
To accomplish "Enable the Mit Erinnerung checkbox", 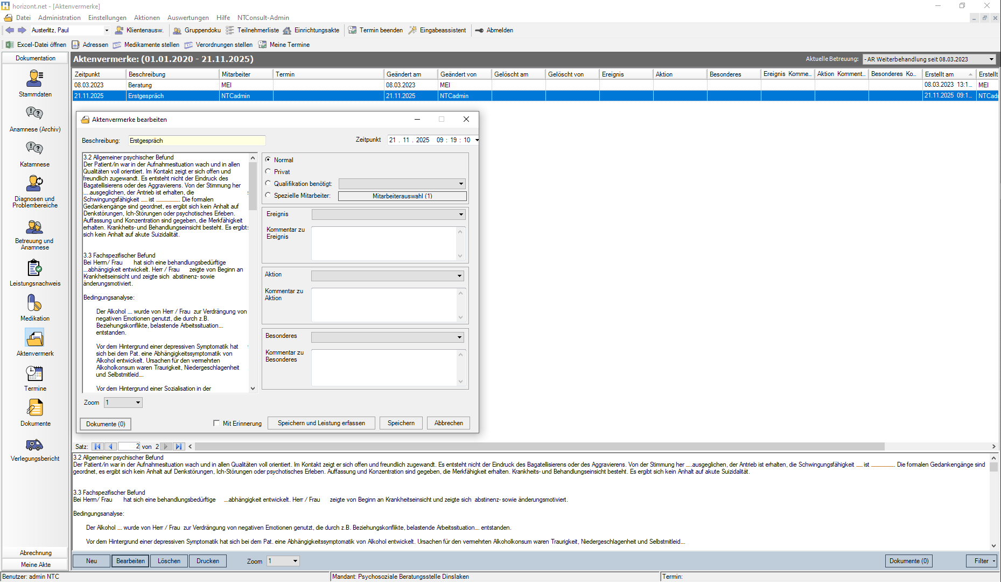I will coord(216,423).
